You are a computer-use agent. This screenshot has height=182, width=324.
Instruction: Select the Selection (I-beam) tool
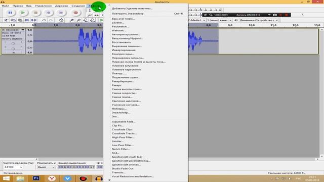pyautogui.click(x=90, y=10)
